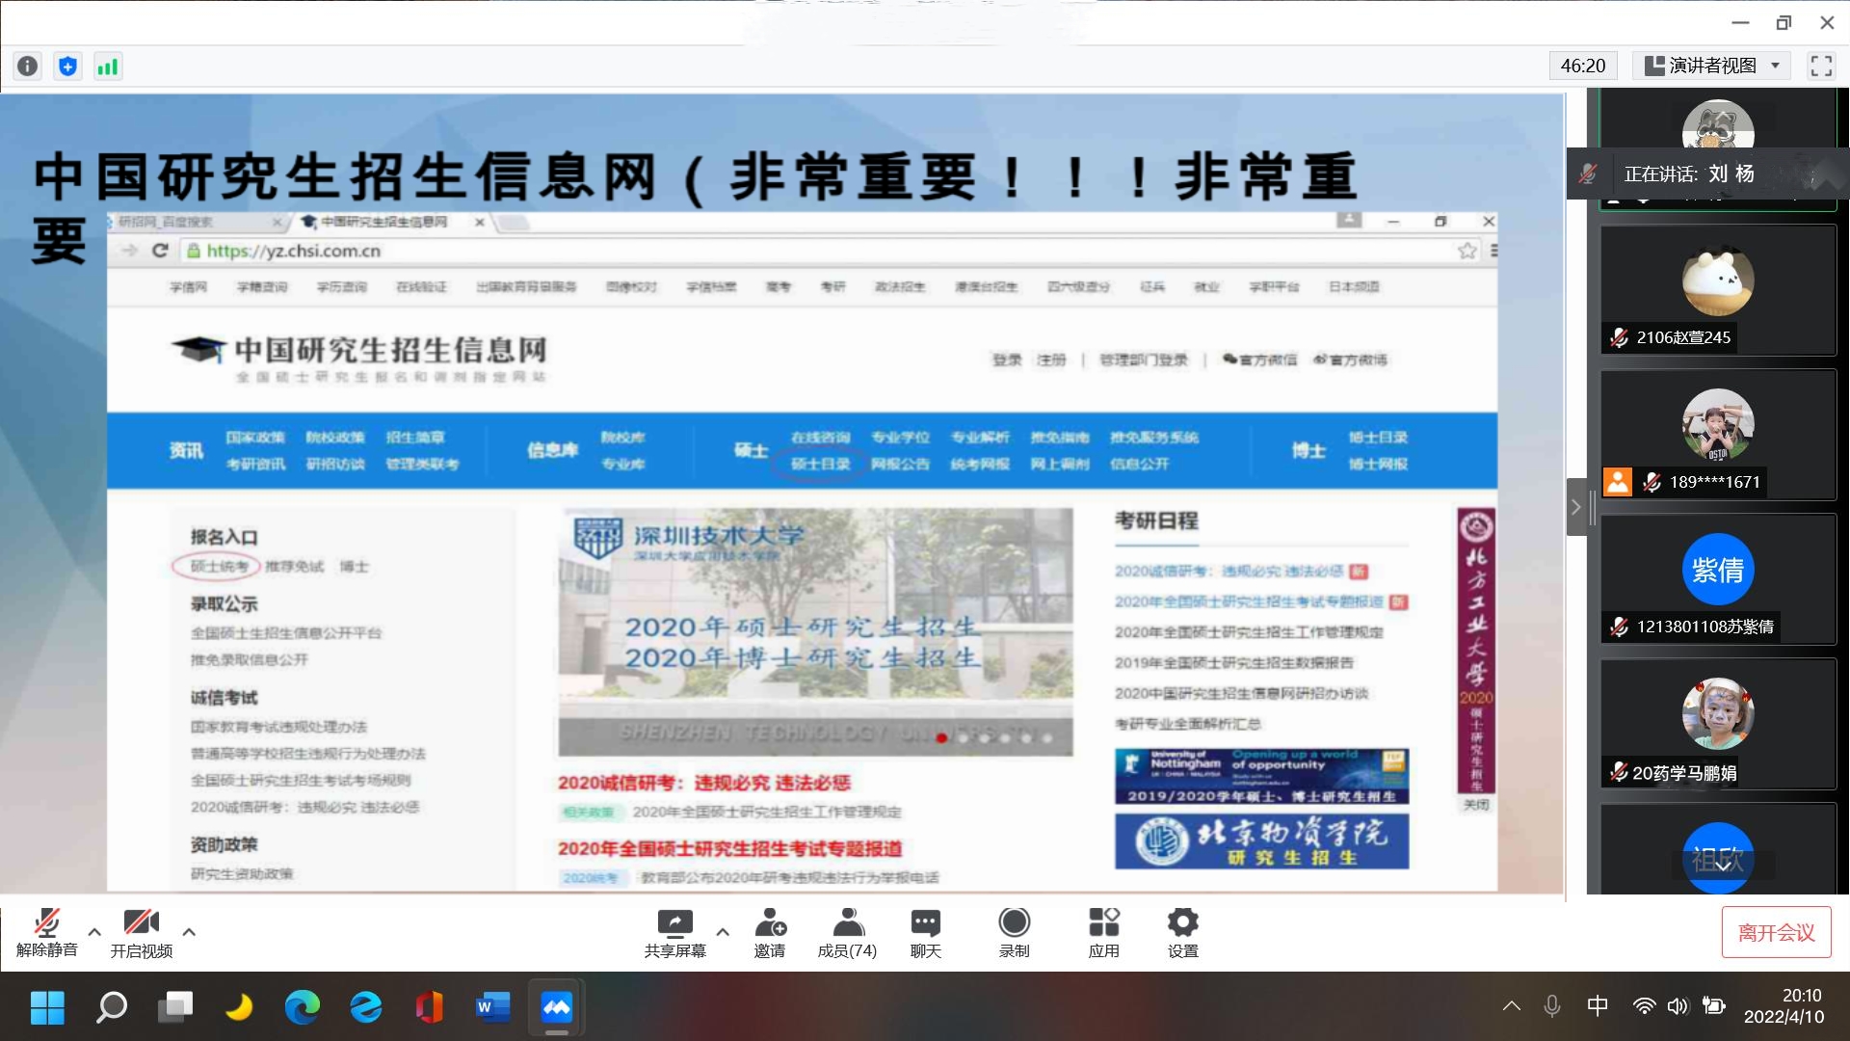Viewport: 1850px width, 1041px height.
Task: Open clock showing 20:10 2022/4/10
Action: 1784,1006
